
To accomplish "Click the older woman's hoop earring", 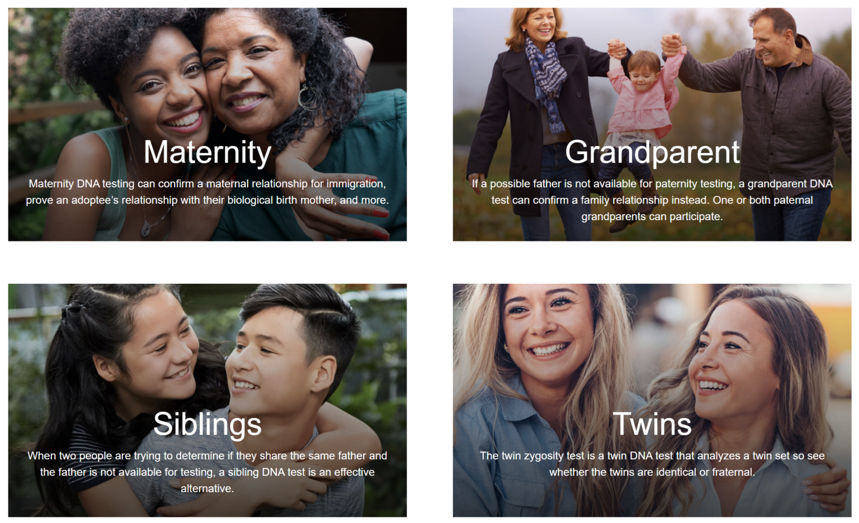I will click(306, 97).
